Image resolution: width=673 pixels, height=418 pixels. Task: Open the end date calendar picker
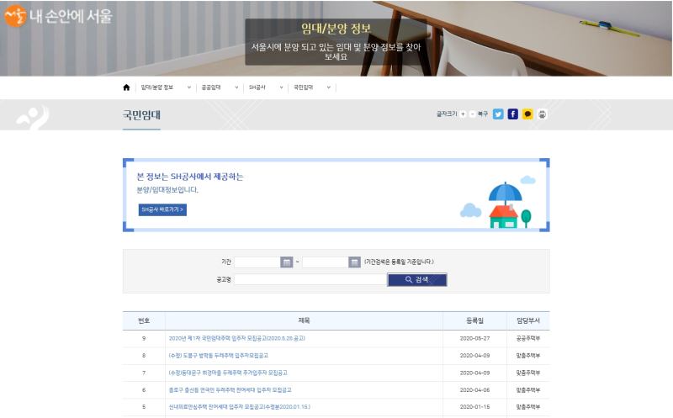coord(354,262)
